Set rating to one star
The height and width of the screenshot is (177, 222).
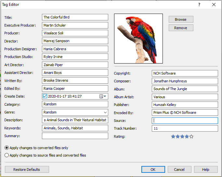173,136
